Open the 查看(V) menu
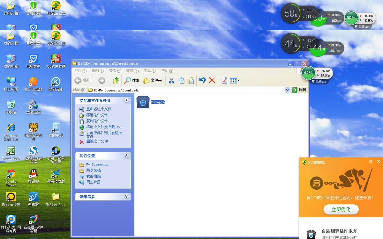Image resolution: width=383 pixels, height=239 pixels. [115, 71]
